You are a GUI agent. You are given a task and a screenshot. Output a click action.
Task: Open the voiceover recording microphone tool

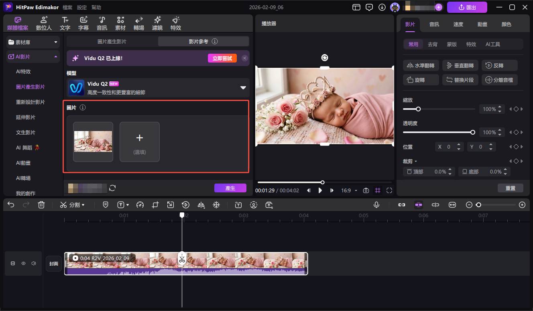coord(376,205)
